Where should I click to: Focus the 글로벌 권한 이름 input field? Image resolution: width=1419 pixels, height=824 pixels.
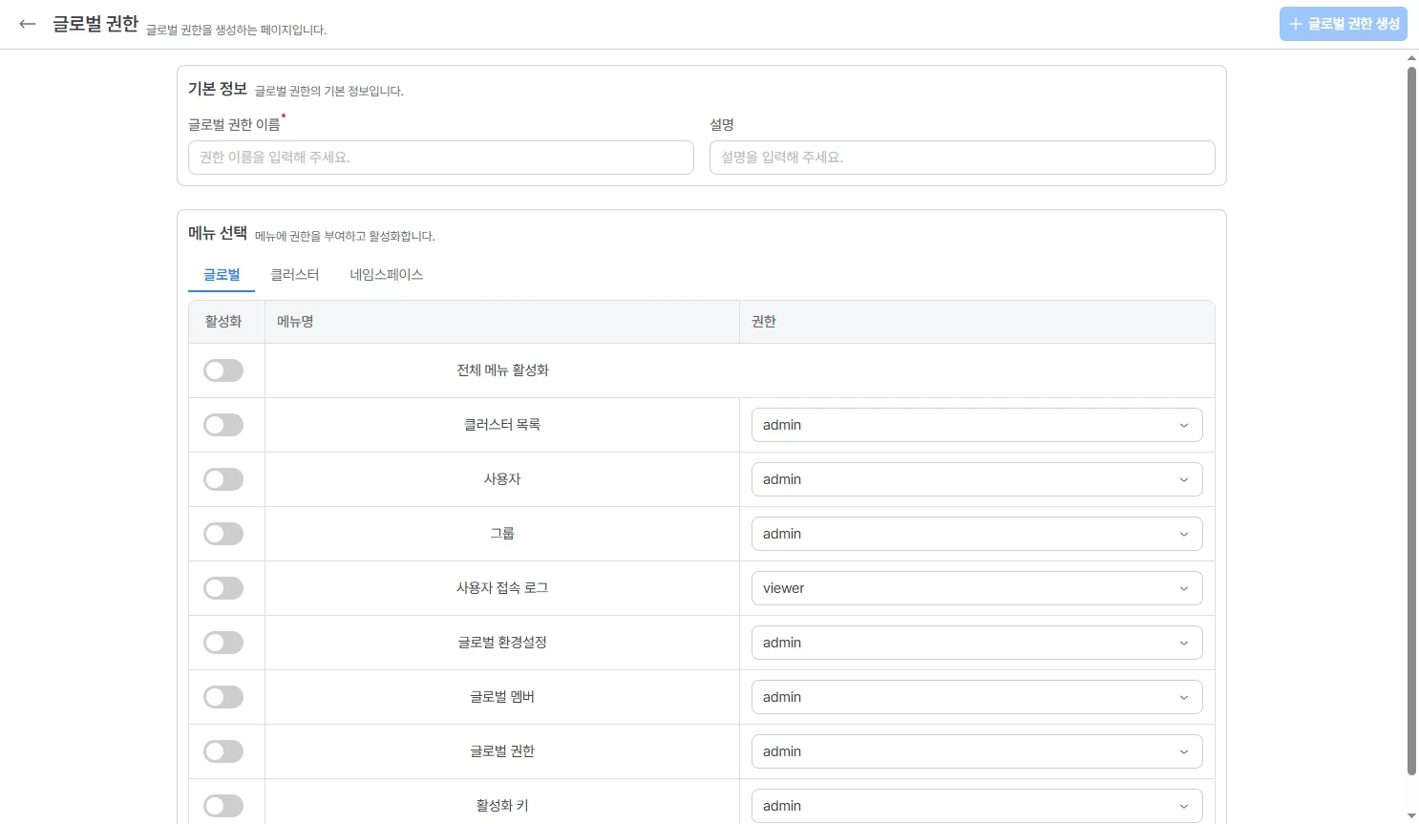coord(441,158)
